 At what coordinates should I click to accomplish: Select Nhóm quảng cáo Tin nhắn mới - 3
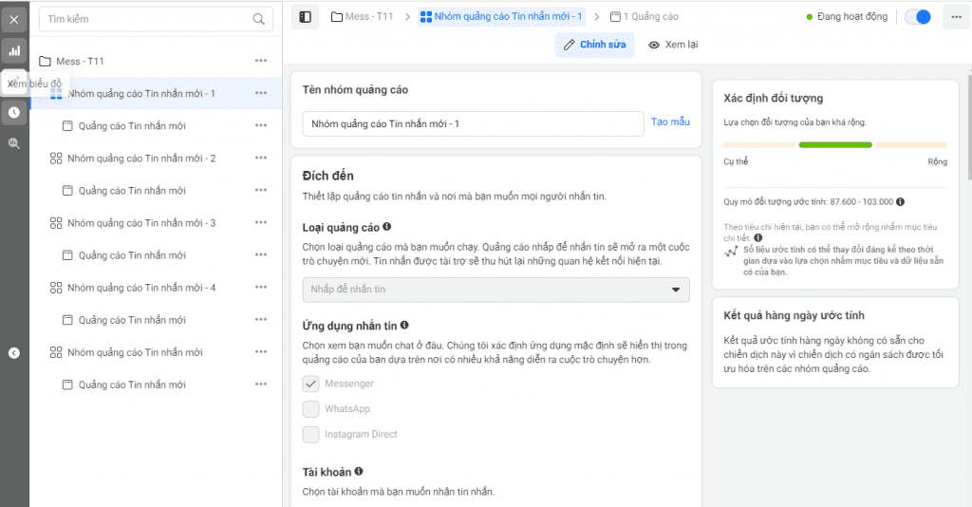(140, 222)
